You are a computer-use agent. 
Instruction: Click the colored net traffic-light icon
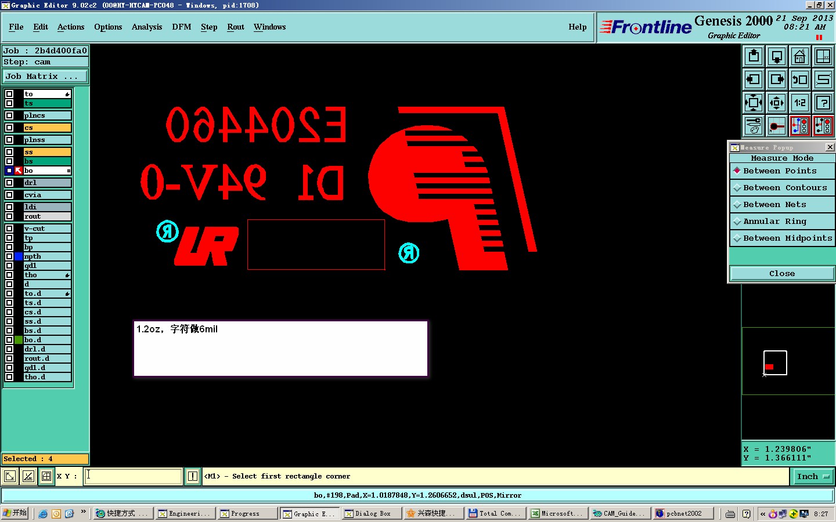tap(800, 126)
